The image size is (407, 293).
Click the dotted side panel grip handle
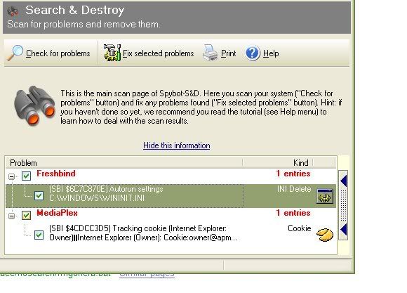point(343,205)
